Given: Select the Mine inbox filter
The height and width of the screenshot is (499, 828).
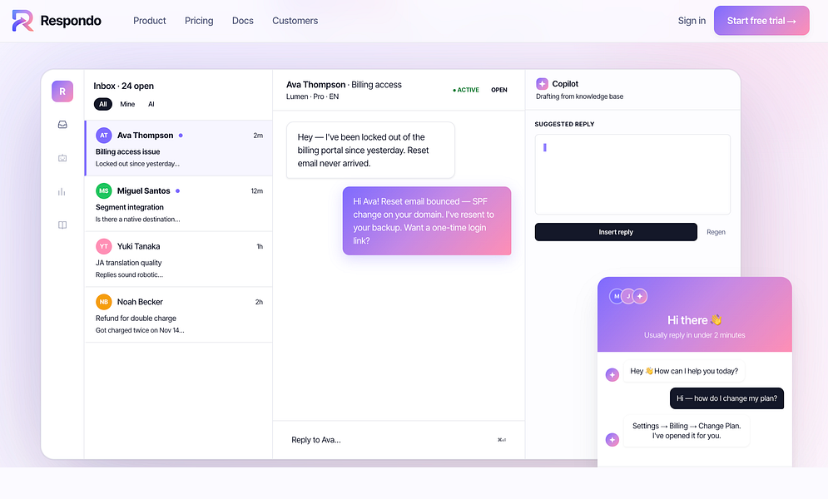Looking at the screenshot, I should (x=127, y=104).
